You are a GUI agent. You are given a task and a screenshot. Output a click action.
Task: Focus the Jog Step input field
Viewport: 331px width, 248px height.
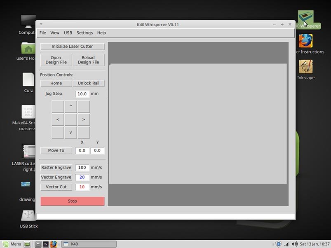(x=82, y=94)
